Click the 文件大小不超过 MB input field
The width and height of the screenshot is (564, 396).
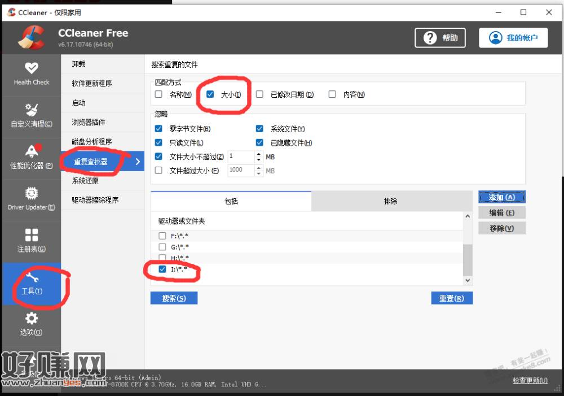[240, 156]
